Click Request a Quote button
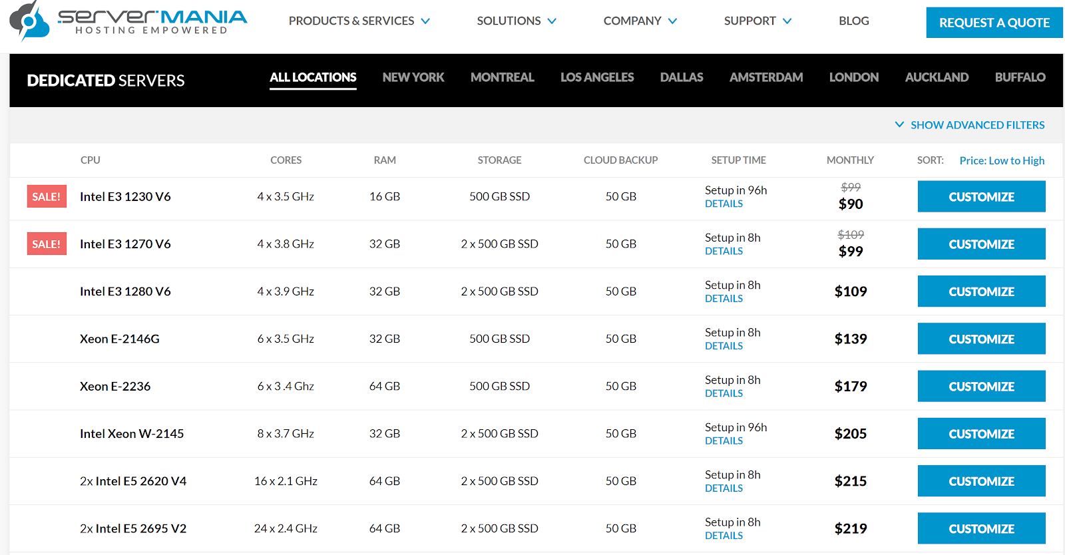 pyautogui.click(x=994, y=23)
